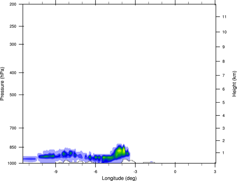Click the 8 km height label

point(224,61)
